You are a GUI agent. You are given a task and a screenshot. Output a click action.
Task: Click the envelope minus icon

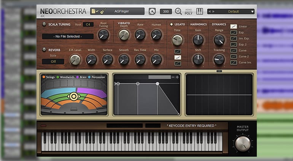tap(173, 77)
